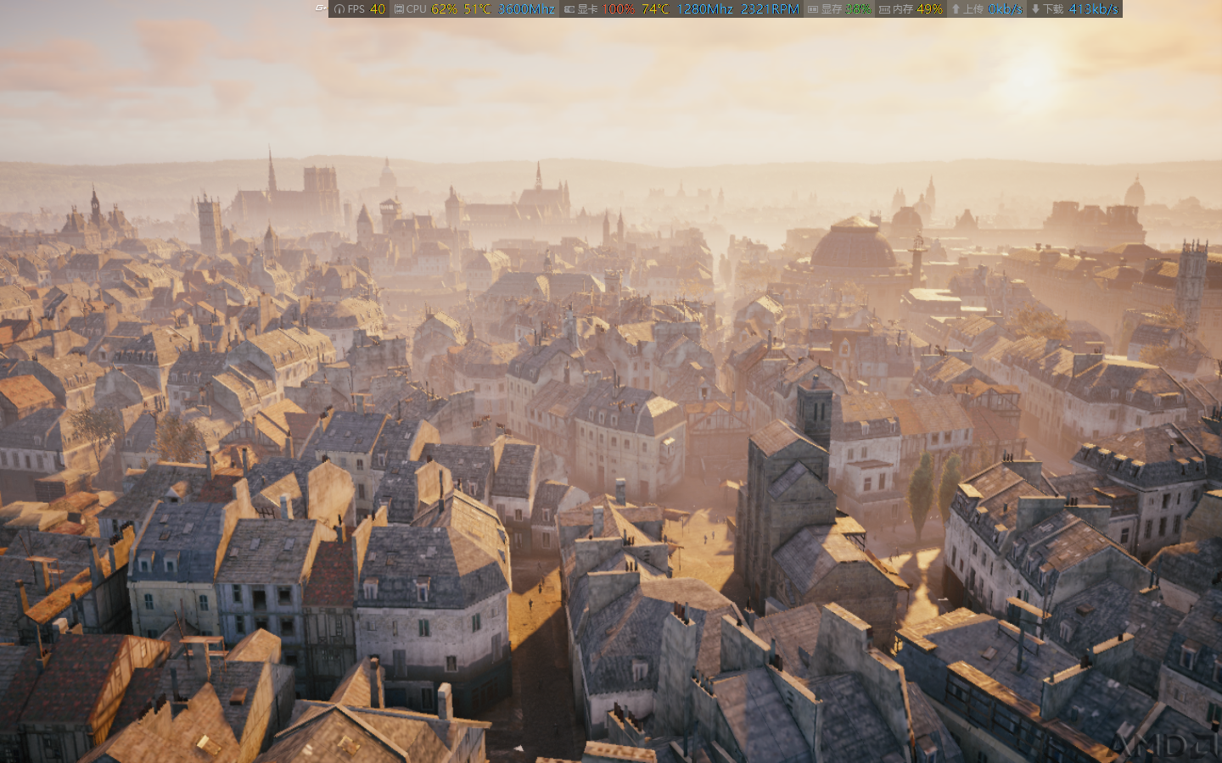Click the 上传 upload arrow icon
1222x763 pixels.
(956, 9)
